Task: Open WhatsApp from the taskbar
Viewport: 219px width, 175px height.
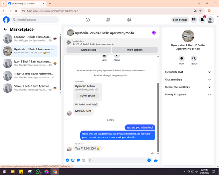Action: (38, 171)
